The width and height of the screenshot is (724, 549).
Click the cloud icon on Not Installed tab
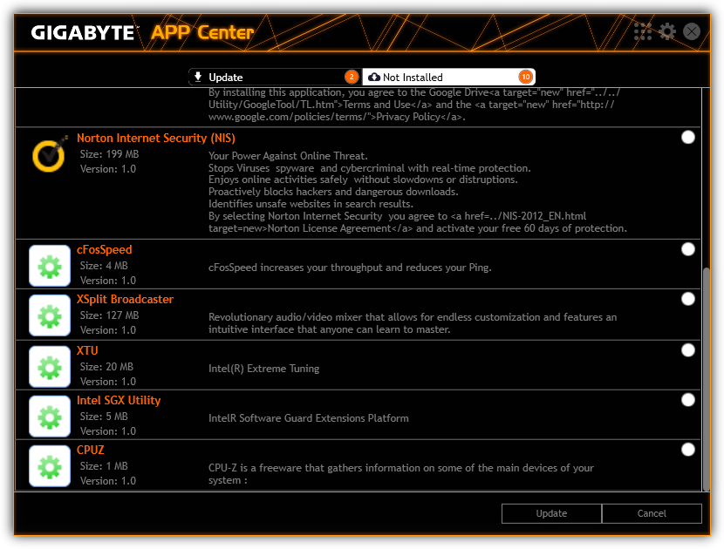pyautogui.click(x=374, y=77)
